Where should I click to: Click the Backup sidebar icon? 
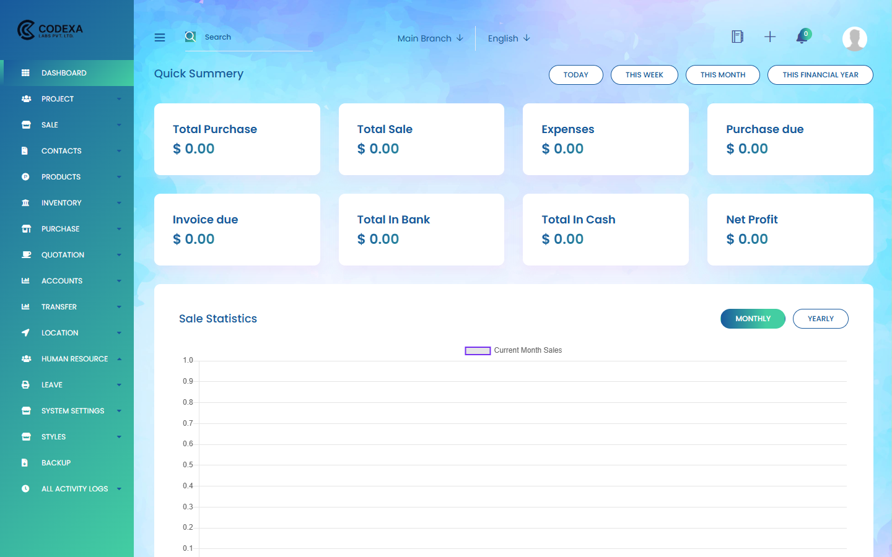[x=25, y=462]
